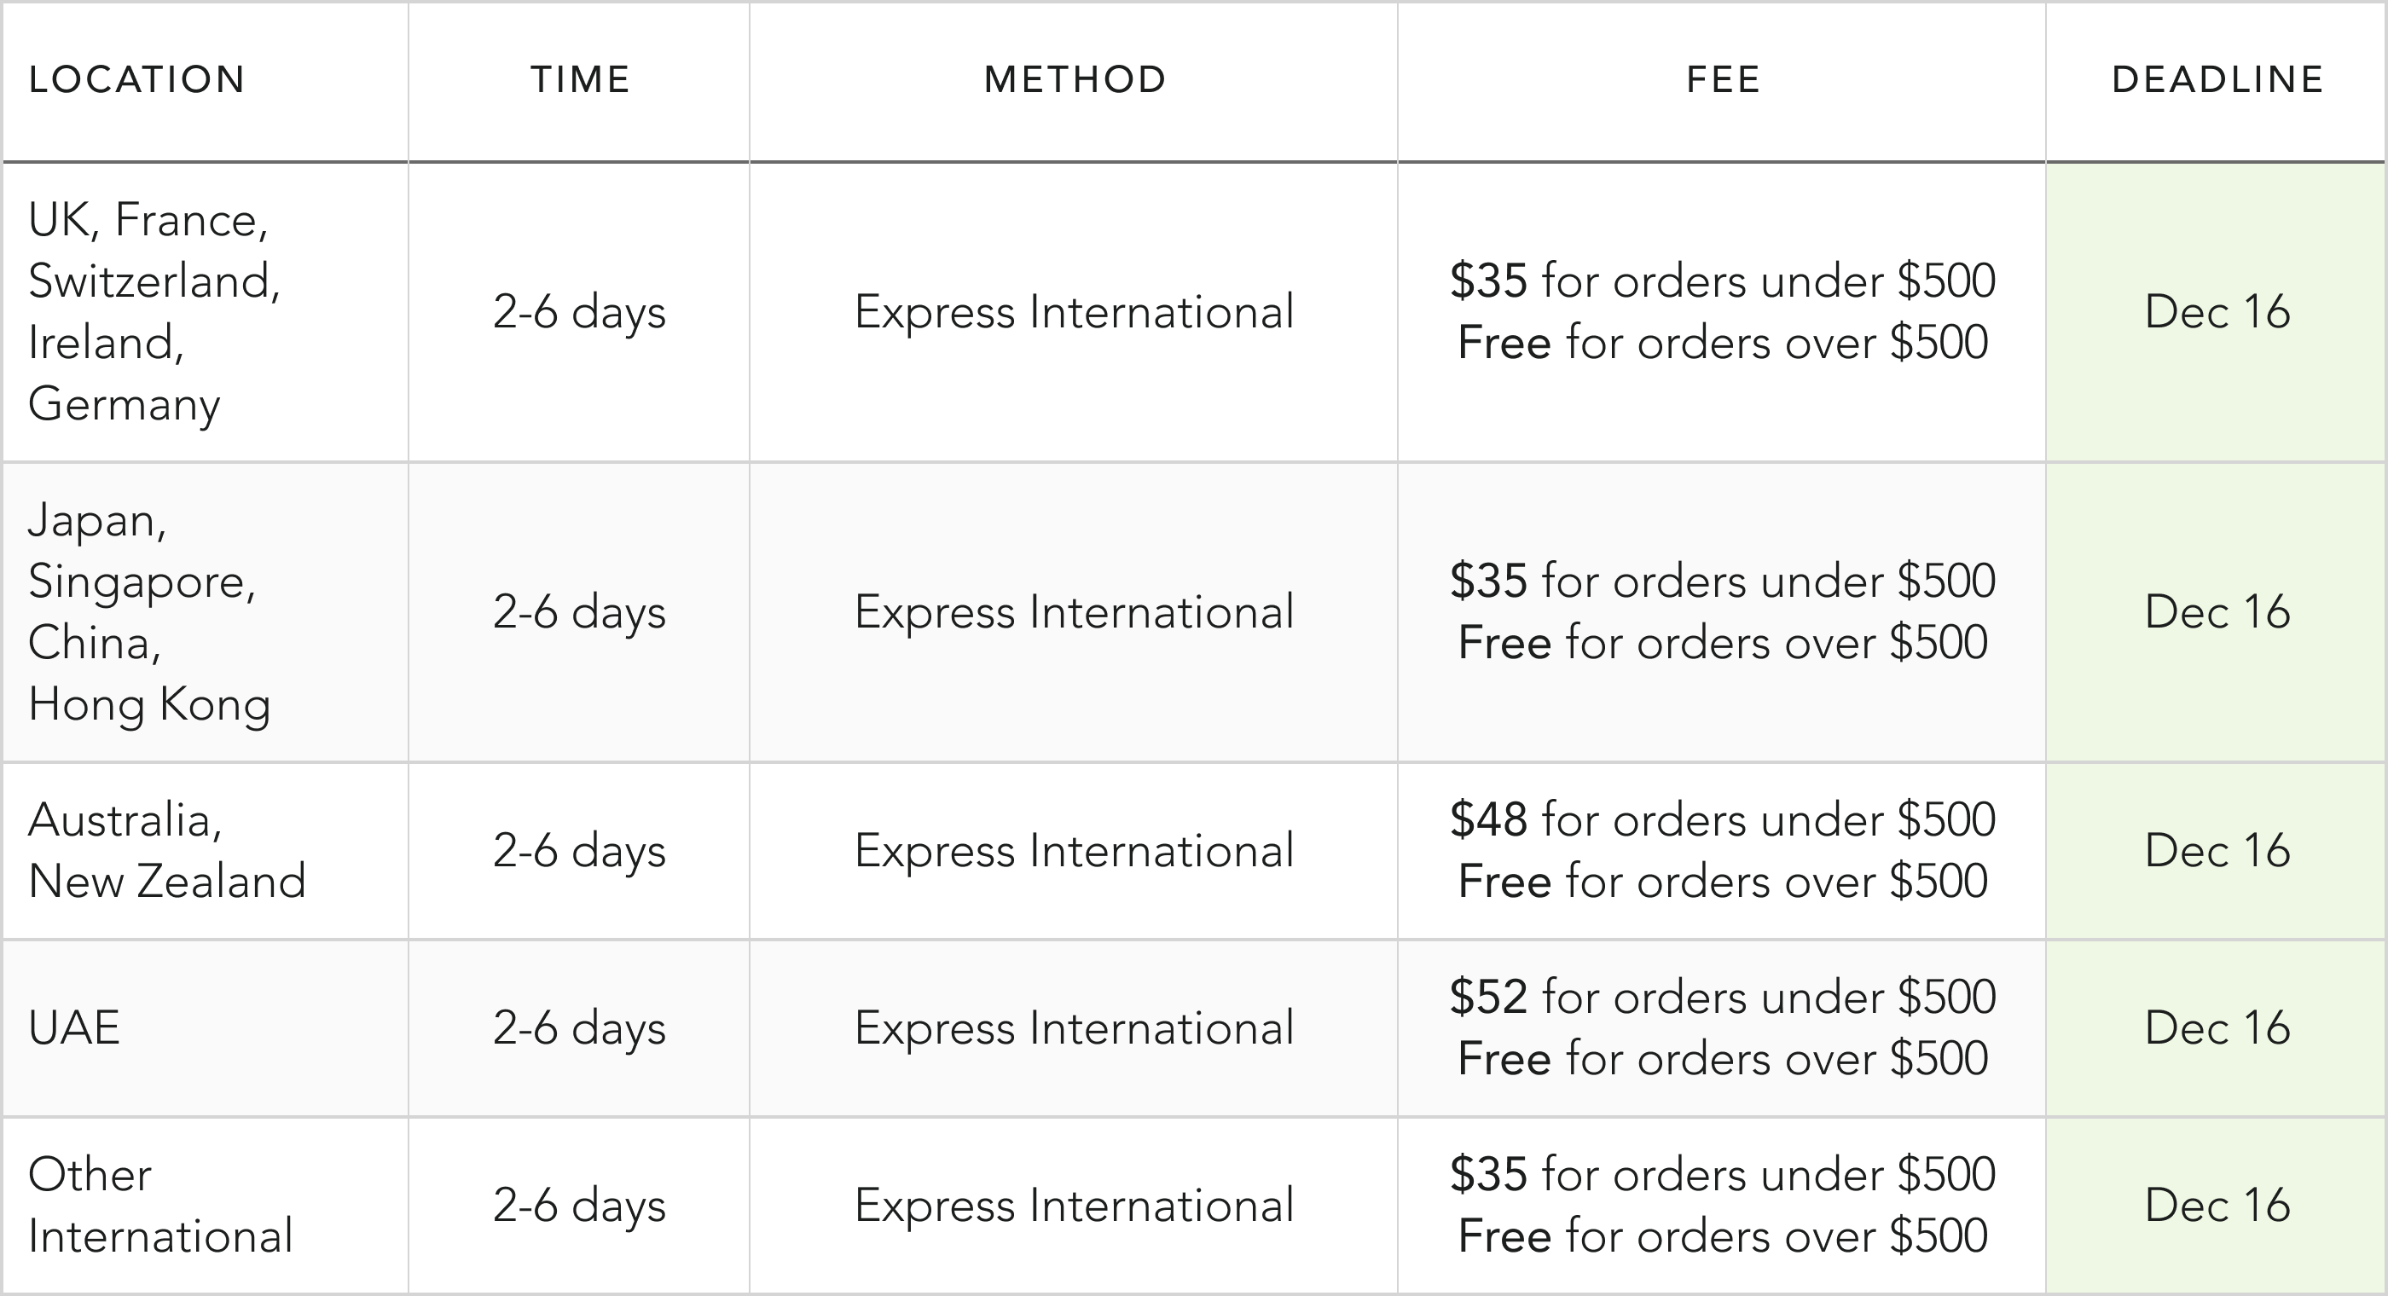Click the LOCATION column header
This screenshot has height=1296, width=2388.
point(136,80)
